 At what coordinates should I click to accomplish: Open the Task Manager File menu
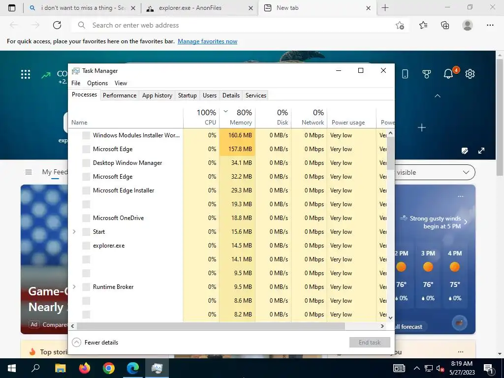76,83
